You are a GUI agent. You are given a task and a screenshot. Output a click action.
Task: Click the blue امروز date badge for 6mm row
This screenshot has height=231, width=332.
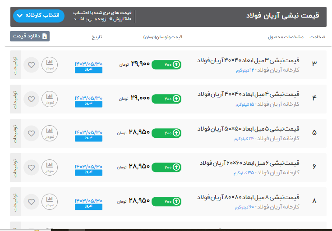[x=88, y=172]
